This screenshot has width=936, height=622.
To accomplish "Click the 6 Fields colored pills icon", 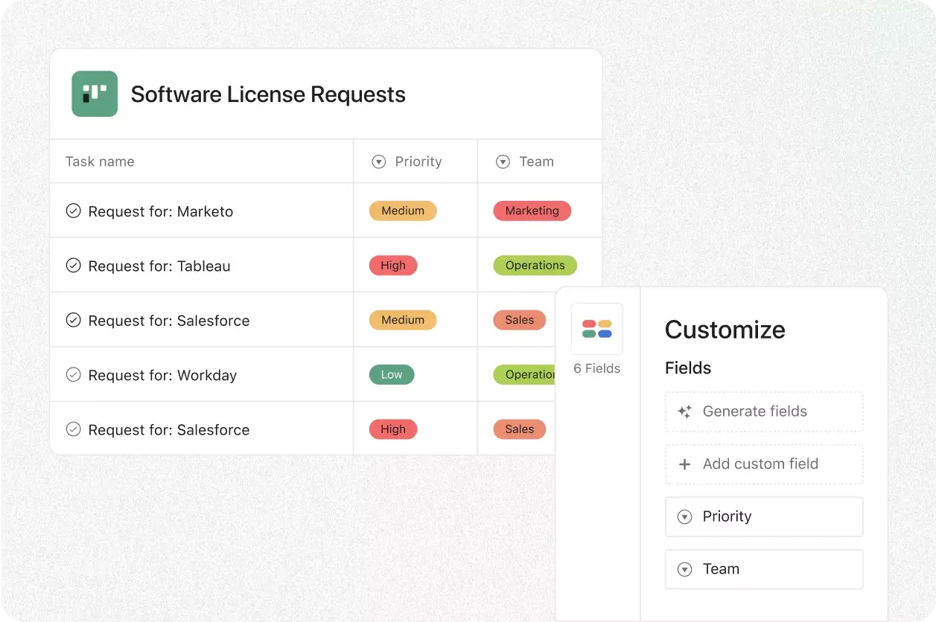I will pos(596,329).
